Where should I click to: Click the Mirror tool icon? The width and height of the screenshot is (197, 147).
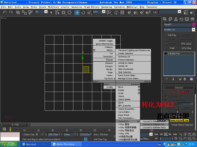(x=186, y=13)
